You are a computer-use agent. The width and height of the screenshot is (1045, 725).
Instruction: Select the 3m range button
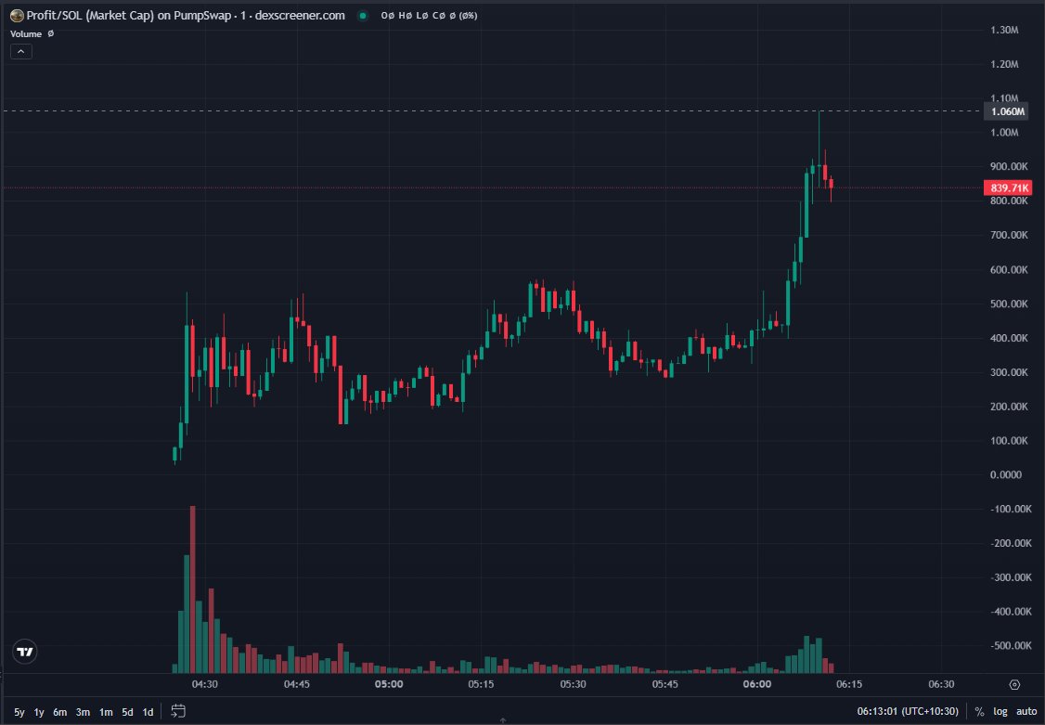point(82,711)
